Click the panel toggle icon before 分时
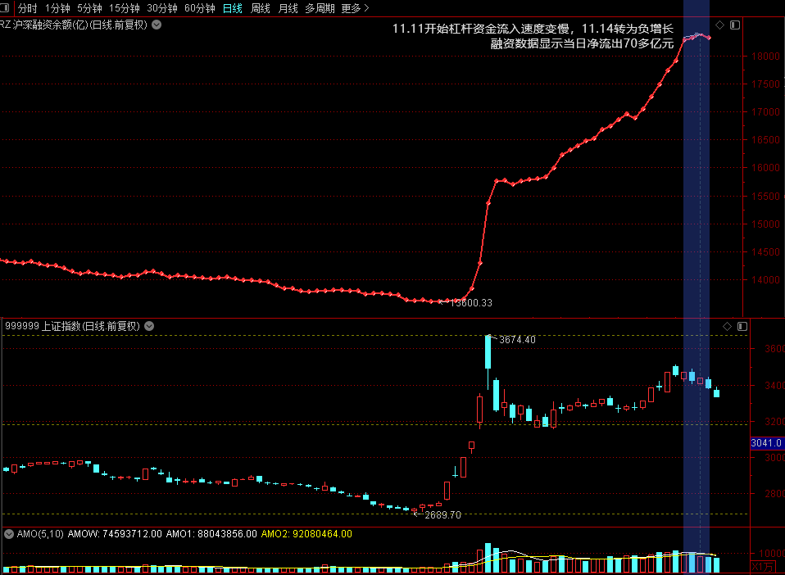This screenshot has width=785, height=575. coord(7,8)
